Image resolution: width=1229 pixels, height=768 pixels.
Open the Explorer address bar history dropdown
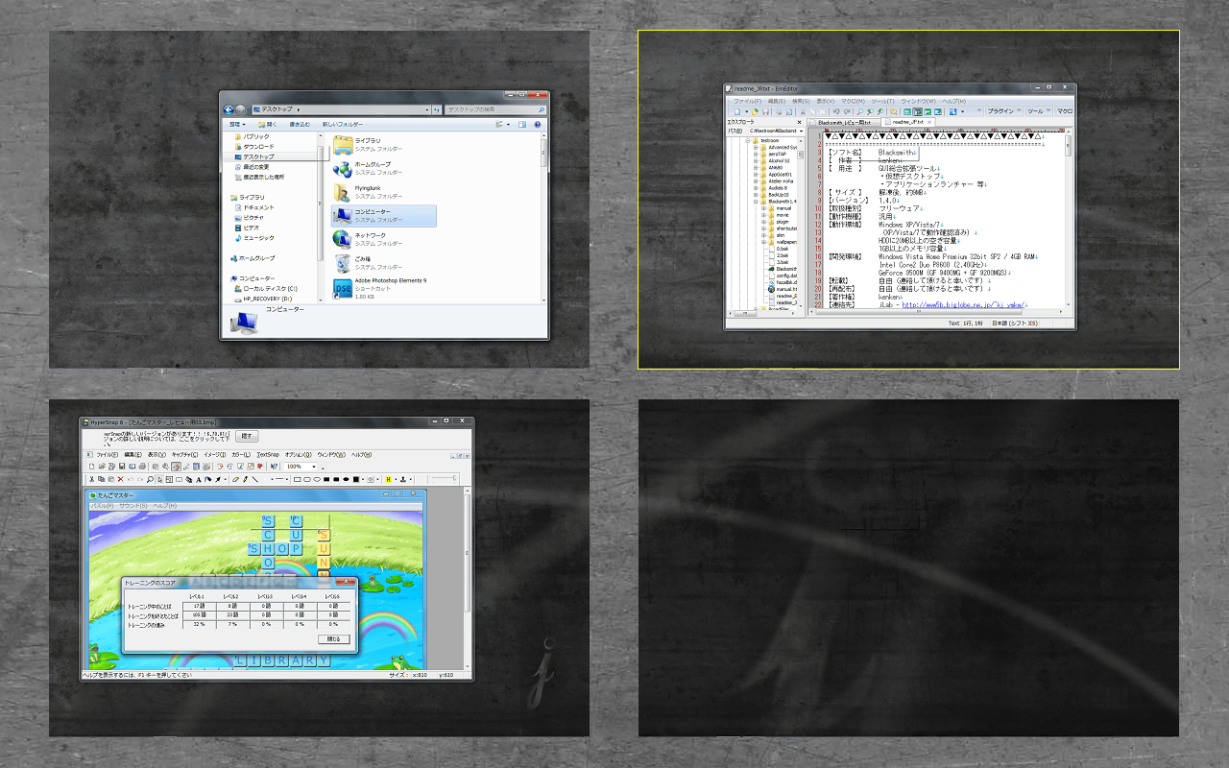point(427,109)
